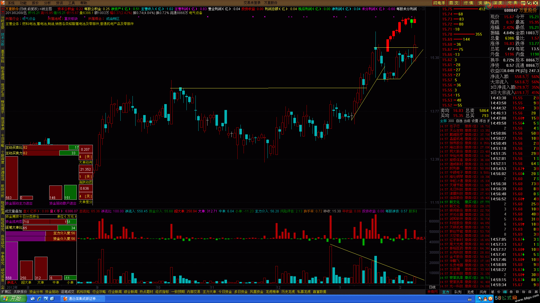
Task: Switch to the 内部交易 bottom tab
Action: [193, 292]
